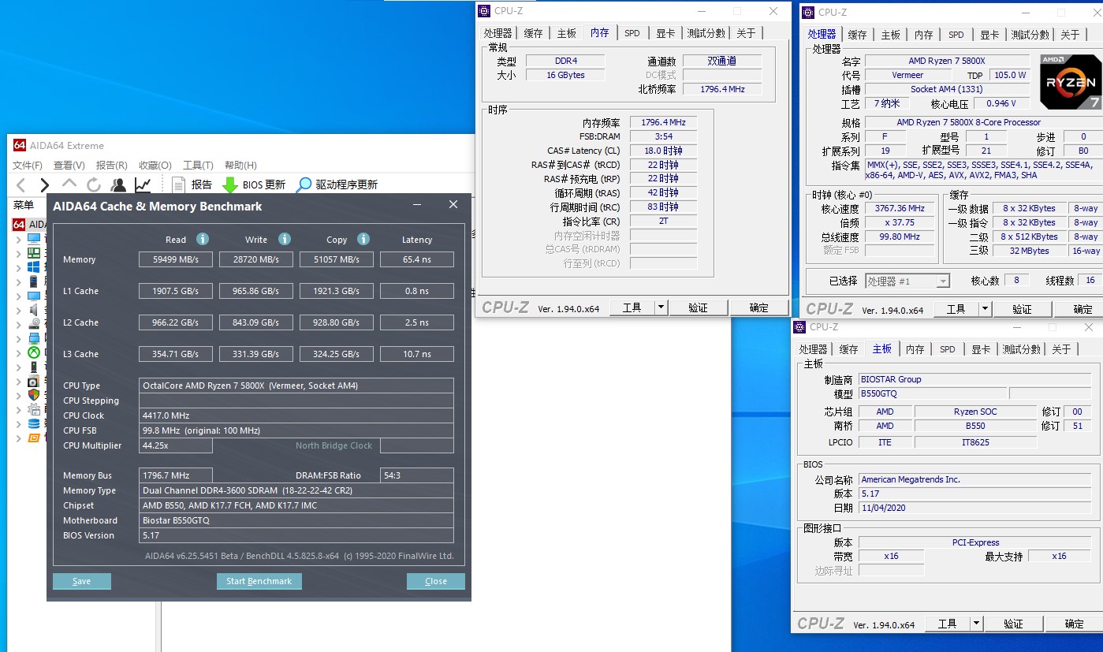Click the green arrow BIOS 更新 icon
The image size is (1103, 652).
(x=229, y=184)
